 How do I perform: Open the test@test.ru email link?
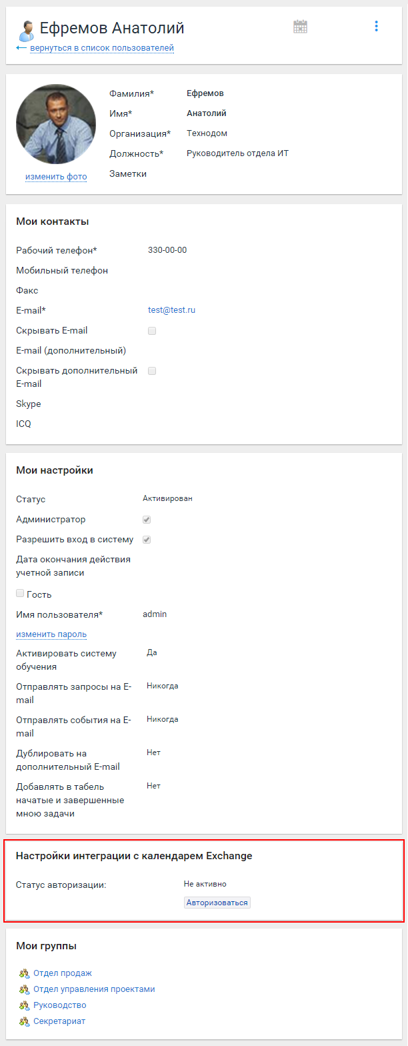171,310
